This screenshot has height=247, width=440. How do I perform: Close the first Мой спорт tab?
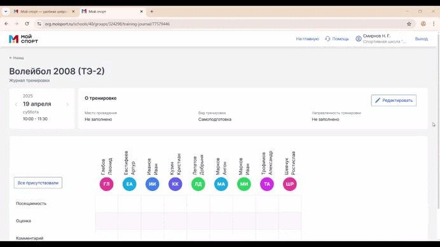[73, 11]
